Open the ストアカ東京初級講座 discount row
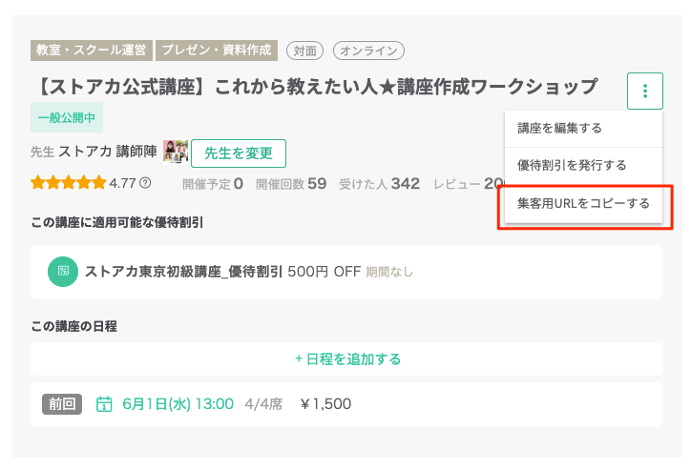The image size is (691, 470). (x=346, y=272)
